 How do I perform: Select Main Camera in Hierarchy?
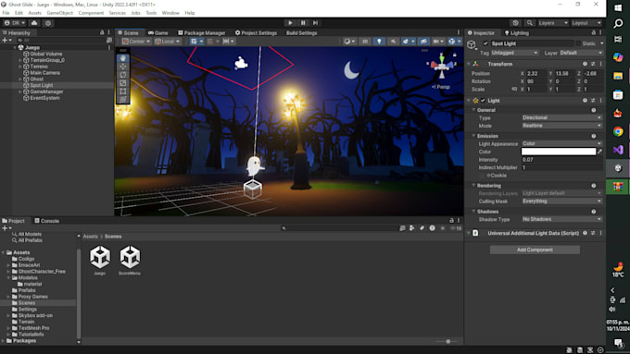44,73
